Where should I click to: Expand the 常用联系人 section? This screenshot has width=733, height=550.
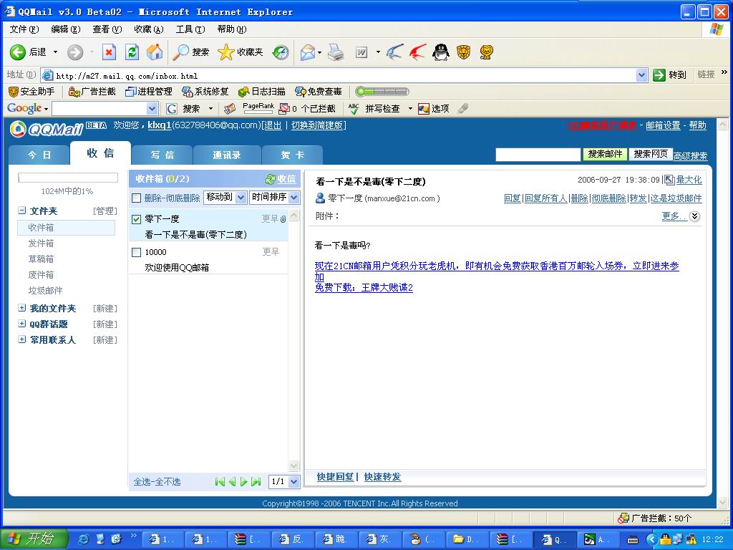(x=21, y=339)
